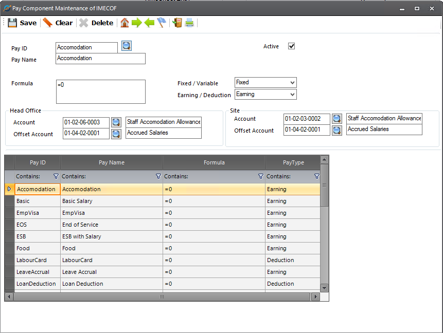Click the grid vertical scrollbar down arrow

coord(324,288)
